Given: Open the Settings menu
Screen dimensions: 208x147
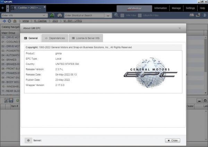Looking at the screenshot, I should [190, 8].
